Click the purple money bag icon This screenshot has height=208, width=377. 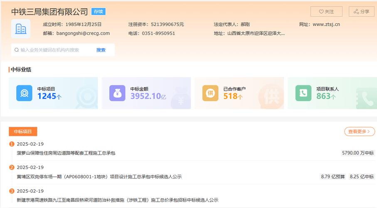click(x=117, y=93)
